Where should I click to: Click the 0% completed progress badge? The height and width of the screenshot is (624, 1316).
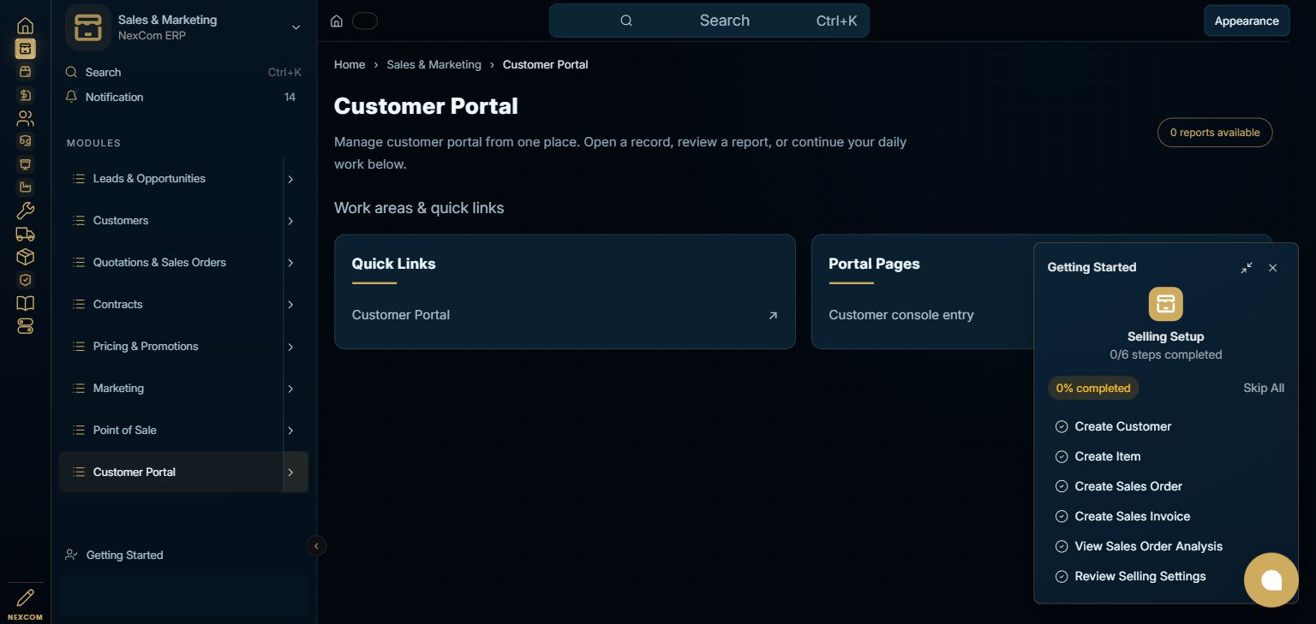click(x=1093, y=388)
